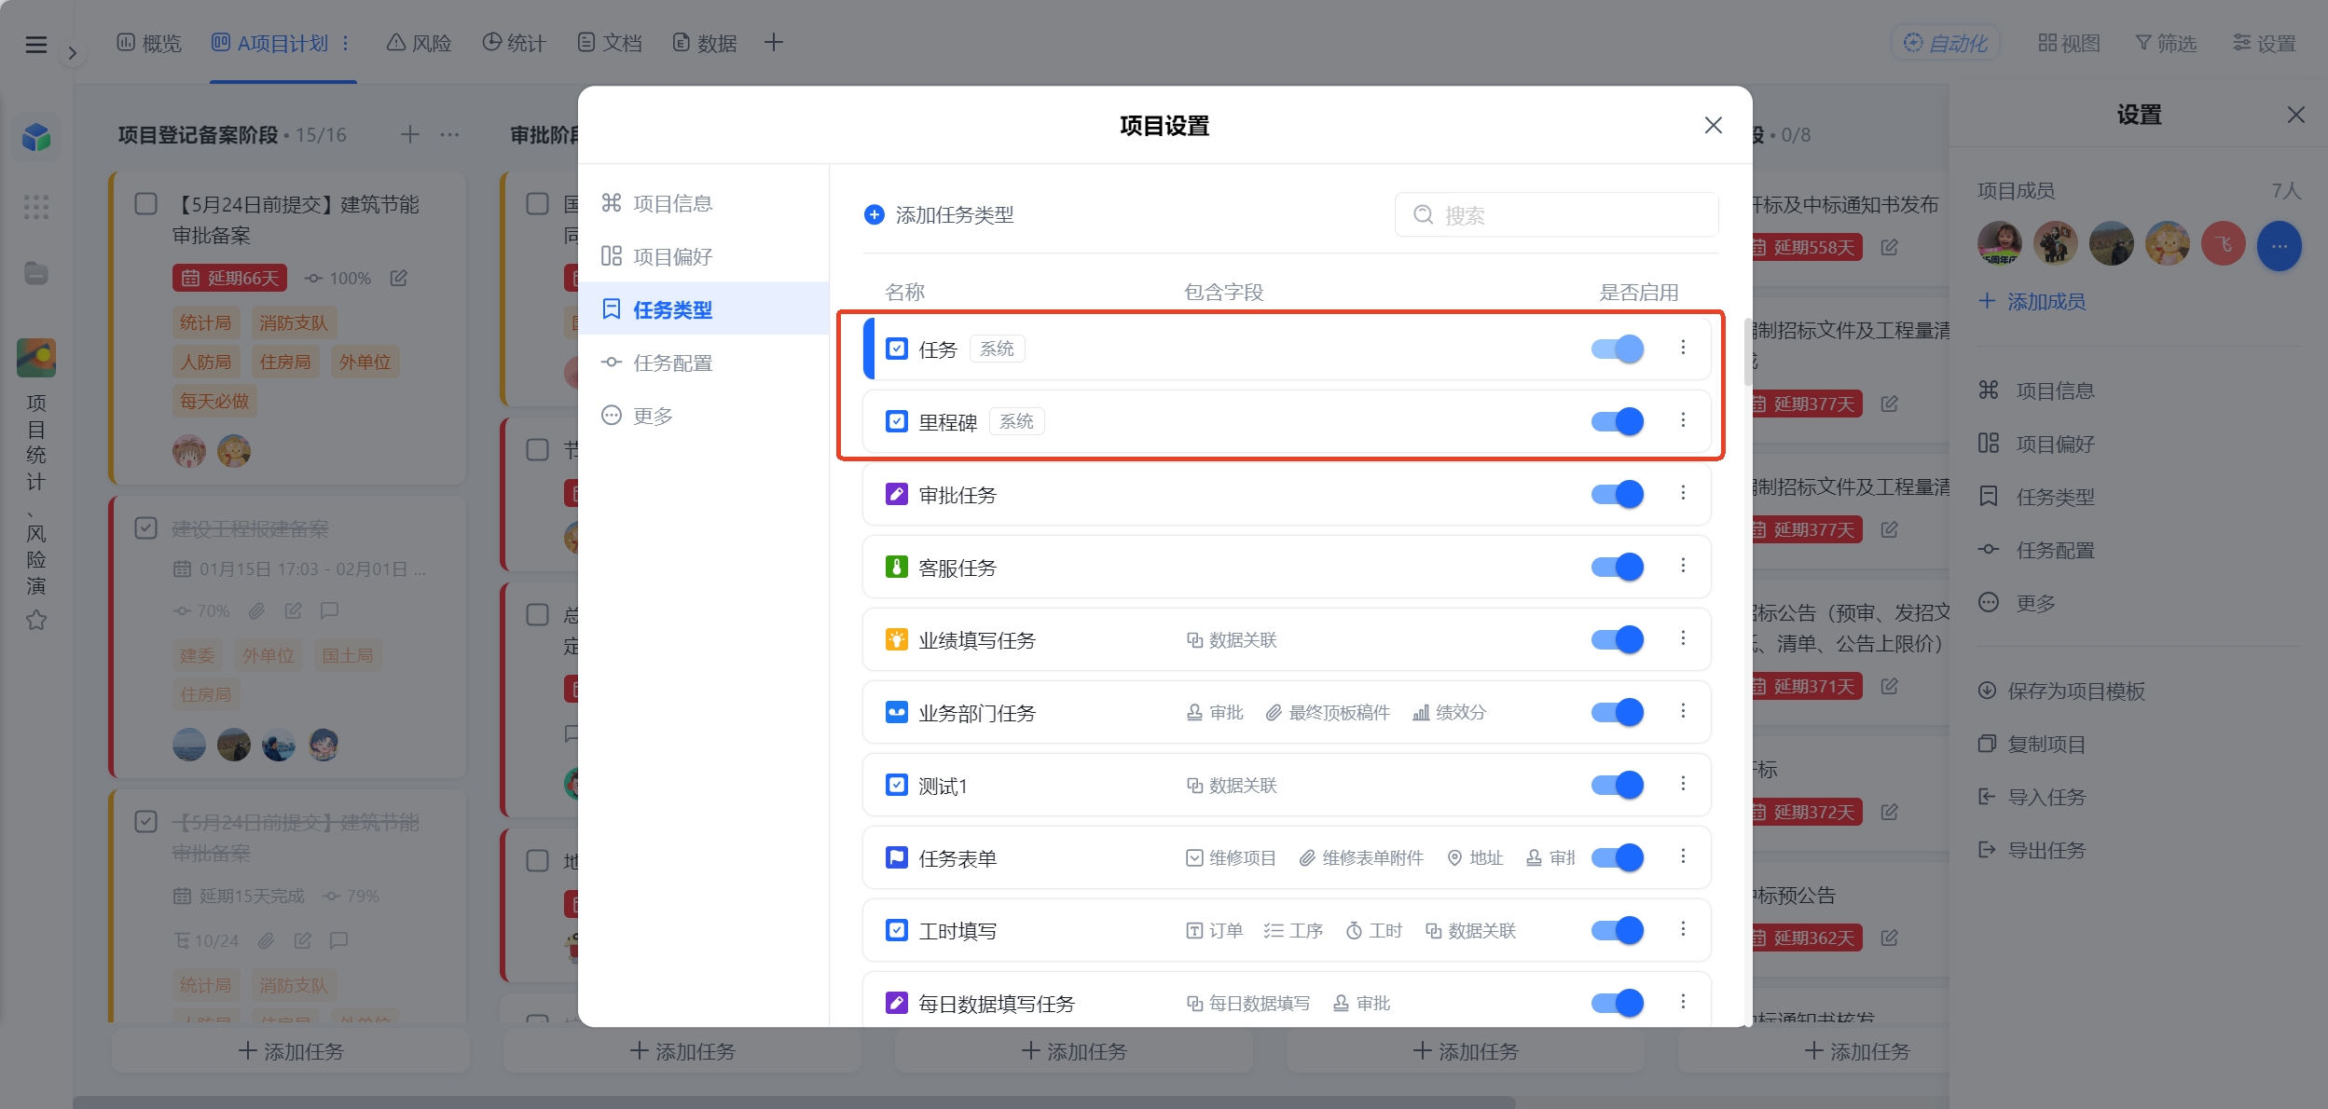2328x1109 pixels.
Task: Expand sidebar with the chevron arrow
Action: point(72,53)
